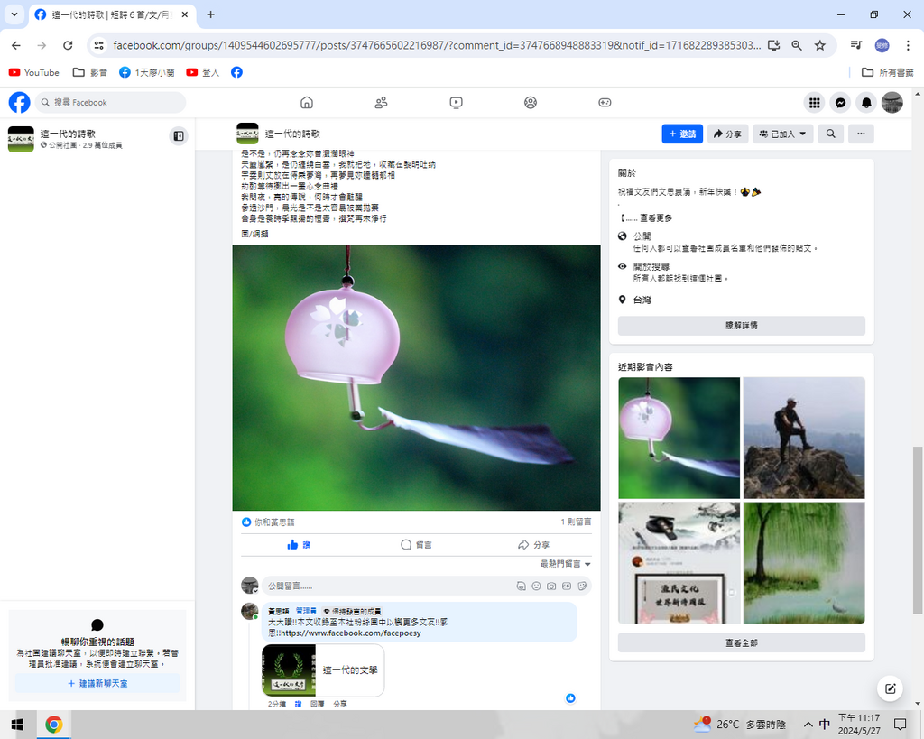Open the Facebook menu grid icon
This screenshot has height=739, width=924.
tap(814, 103)
